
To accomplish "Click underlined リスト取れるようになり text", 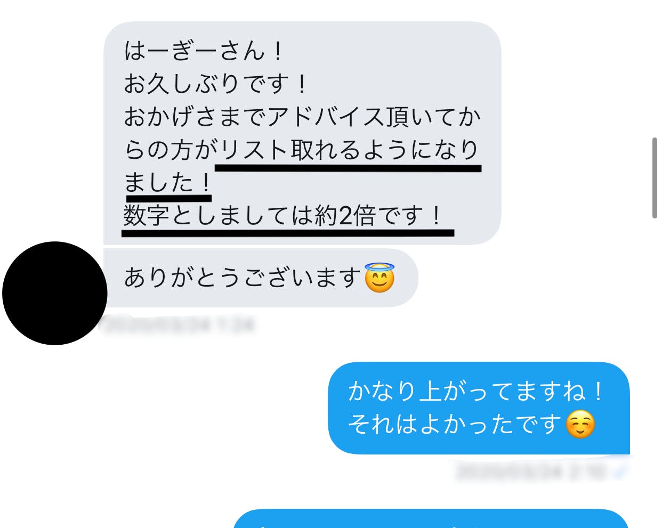I will 350,150.
